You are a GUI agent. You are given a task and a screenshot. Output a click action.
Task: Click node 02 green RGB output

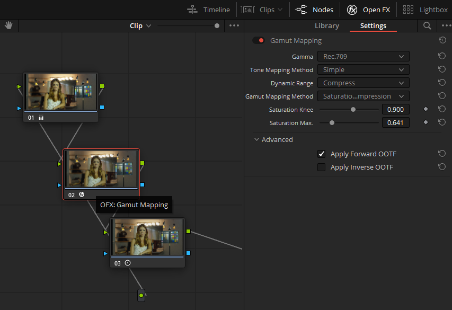pos(143,163)
